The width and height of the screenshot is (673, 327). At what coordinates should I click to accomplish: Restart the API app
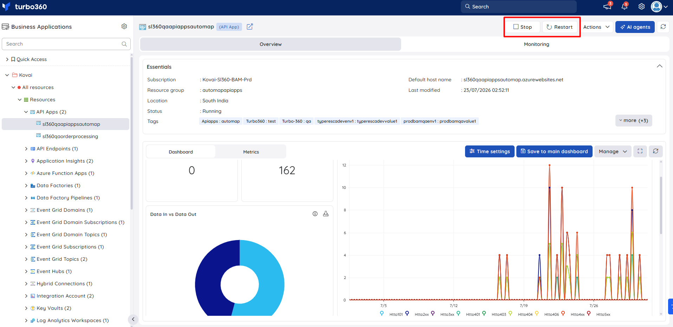click(560, 27)
